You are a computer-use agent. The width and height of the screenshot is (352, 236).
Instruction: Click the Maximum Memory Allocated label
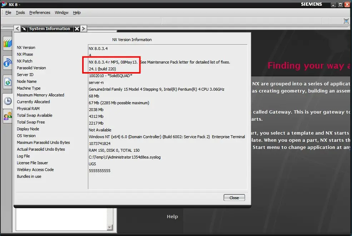click(x=40, y=95)
